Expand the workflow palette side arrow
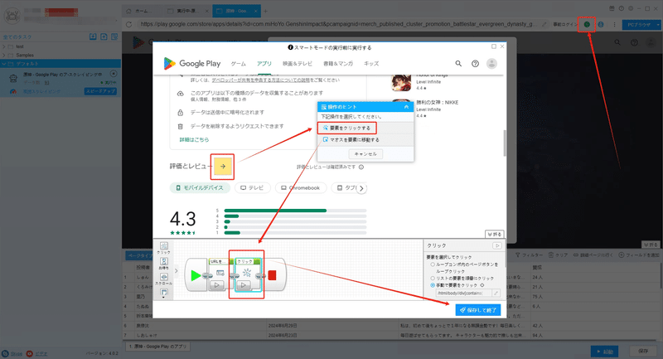The image size is (663, 359). 177,270
